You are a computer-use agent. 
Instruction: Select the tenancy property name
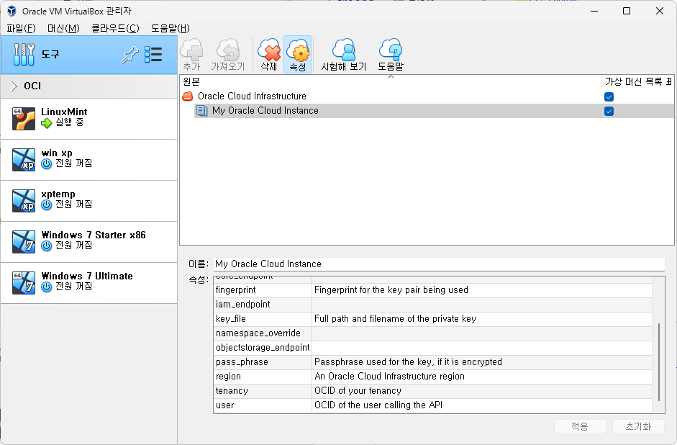(x=232, y=391)
